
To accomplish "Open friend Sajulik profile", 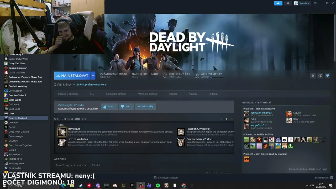I will pyautogui.click(x=297, y=113).
